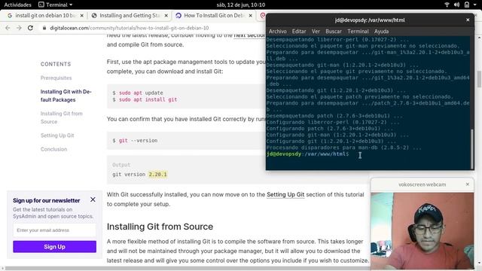Click the 'git --version' code line

tap(135, 141)
